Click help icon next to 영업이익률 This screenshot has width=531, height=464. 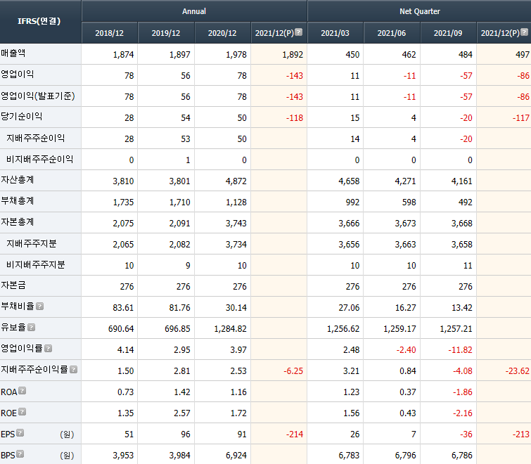click(48, 348)
